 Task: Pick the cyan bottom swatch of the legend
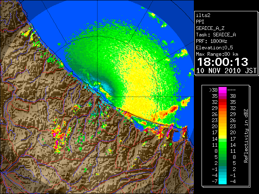[223, 181]
